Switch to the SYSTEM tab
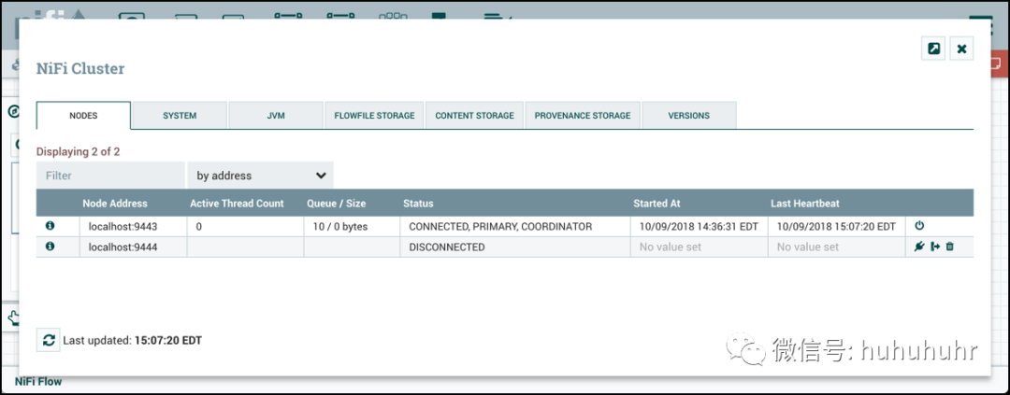 (x=180, y=116)
